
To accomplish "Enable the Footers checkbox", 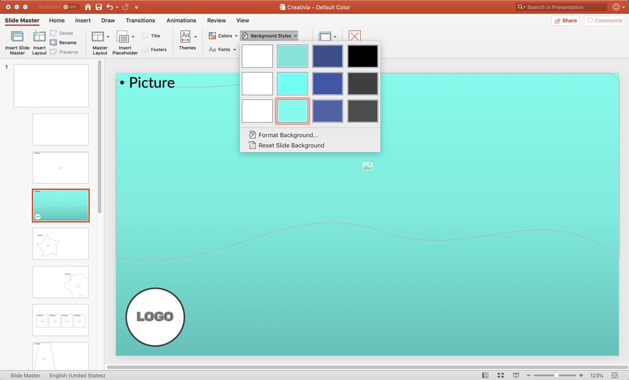I will [x=145, y=50].
